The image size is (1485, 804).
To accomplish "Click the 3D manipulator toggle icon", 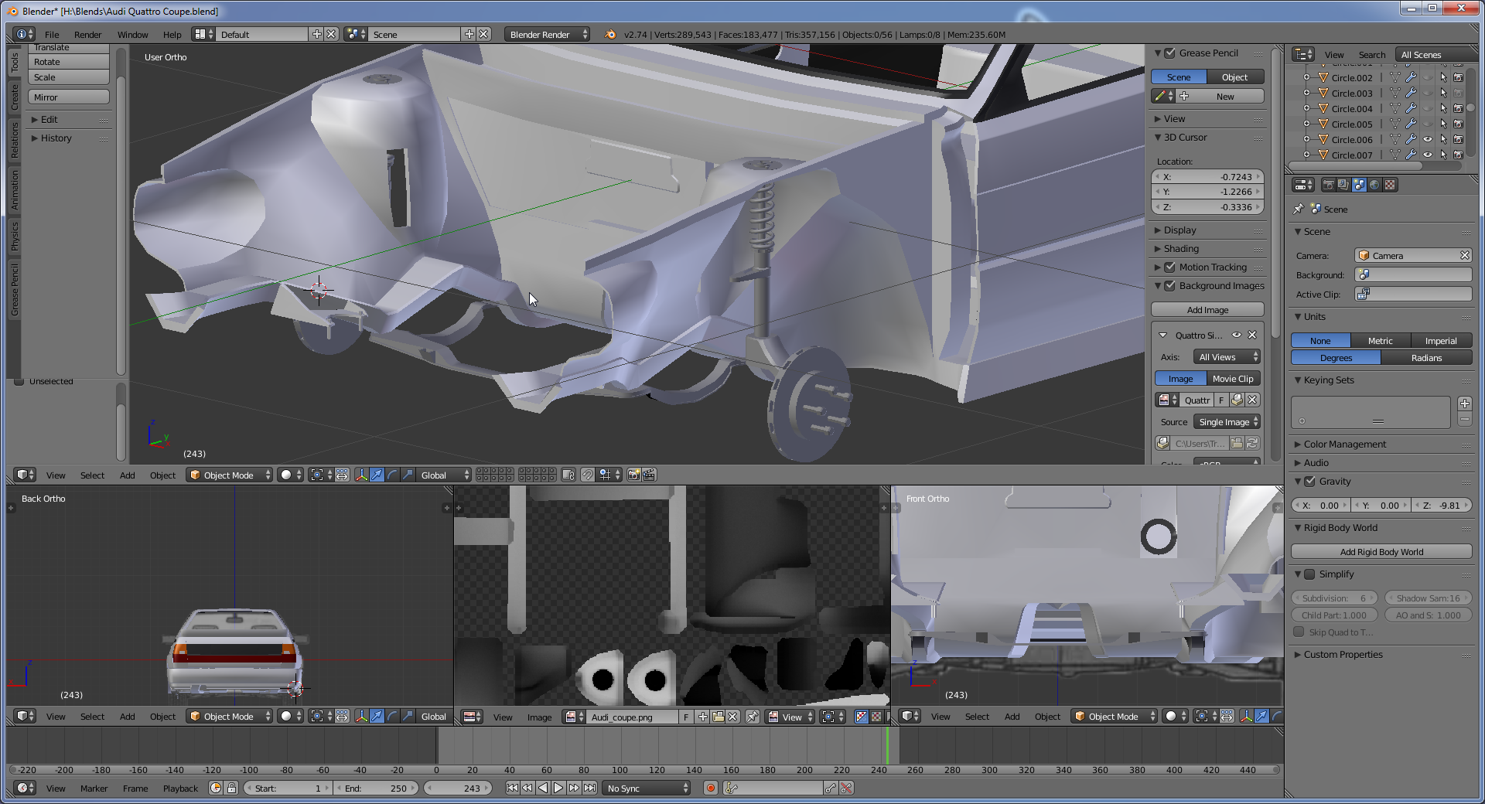I will click(x=361, y=475).
